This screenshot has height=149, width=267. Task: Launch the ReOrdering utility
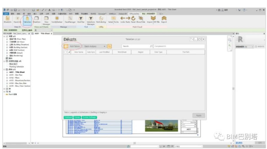point(101,19)
